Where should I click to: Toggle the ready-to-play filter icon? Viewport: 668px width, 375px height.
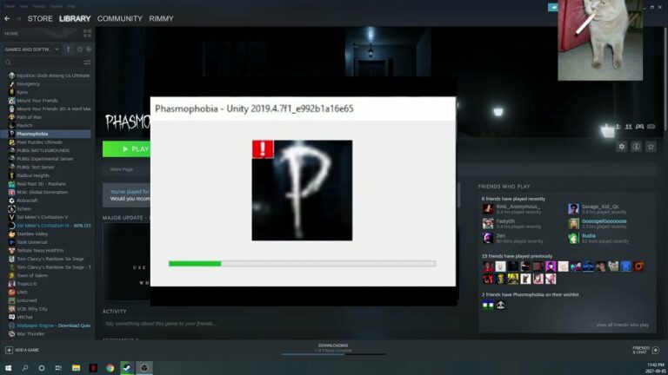pos(89,49)
